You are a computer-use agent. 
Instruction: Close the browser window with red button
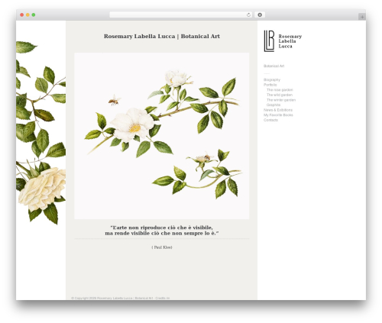point(22,15)
